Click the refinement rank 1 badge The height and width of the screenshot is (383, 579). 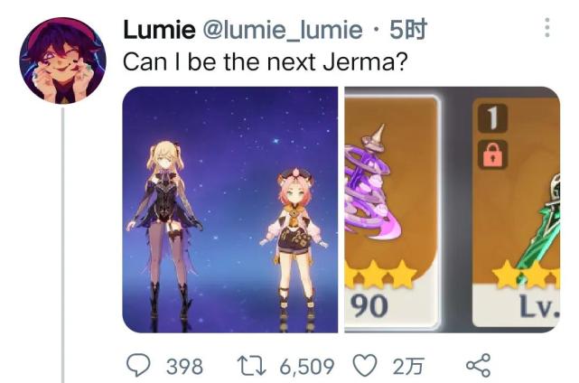[492, 118]
